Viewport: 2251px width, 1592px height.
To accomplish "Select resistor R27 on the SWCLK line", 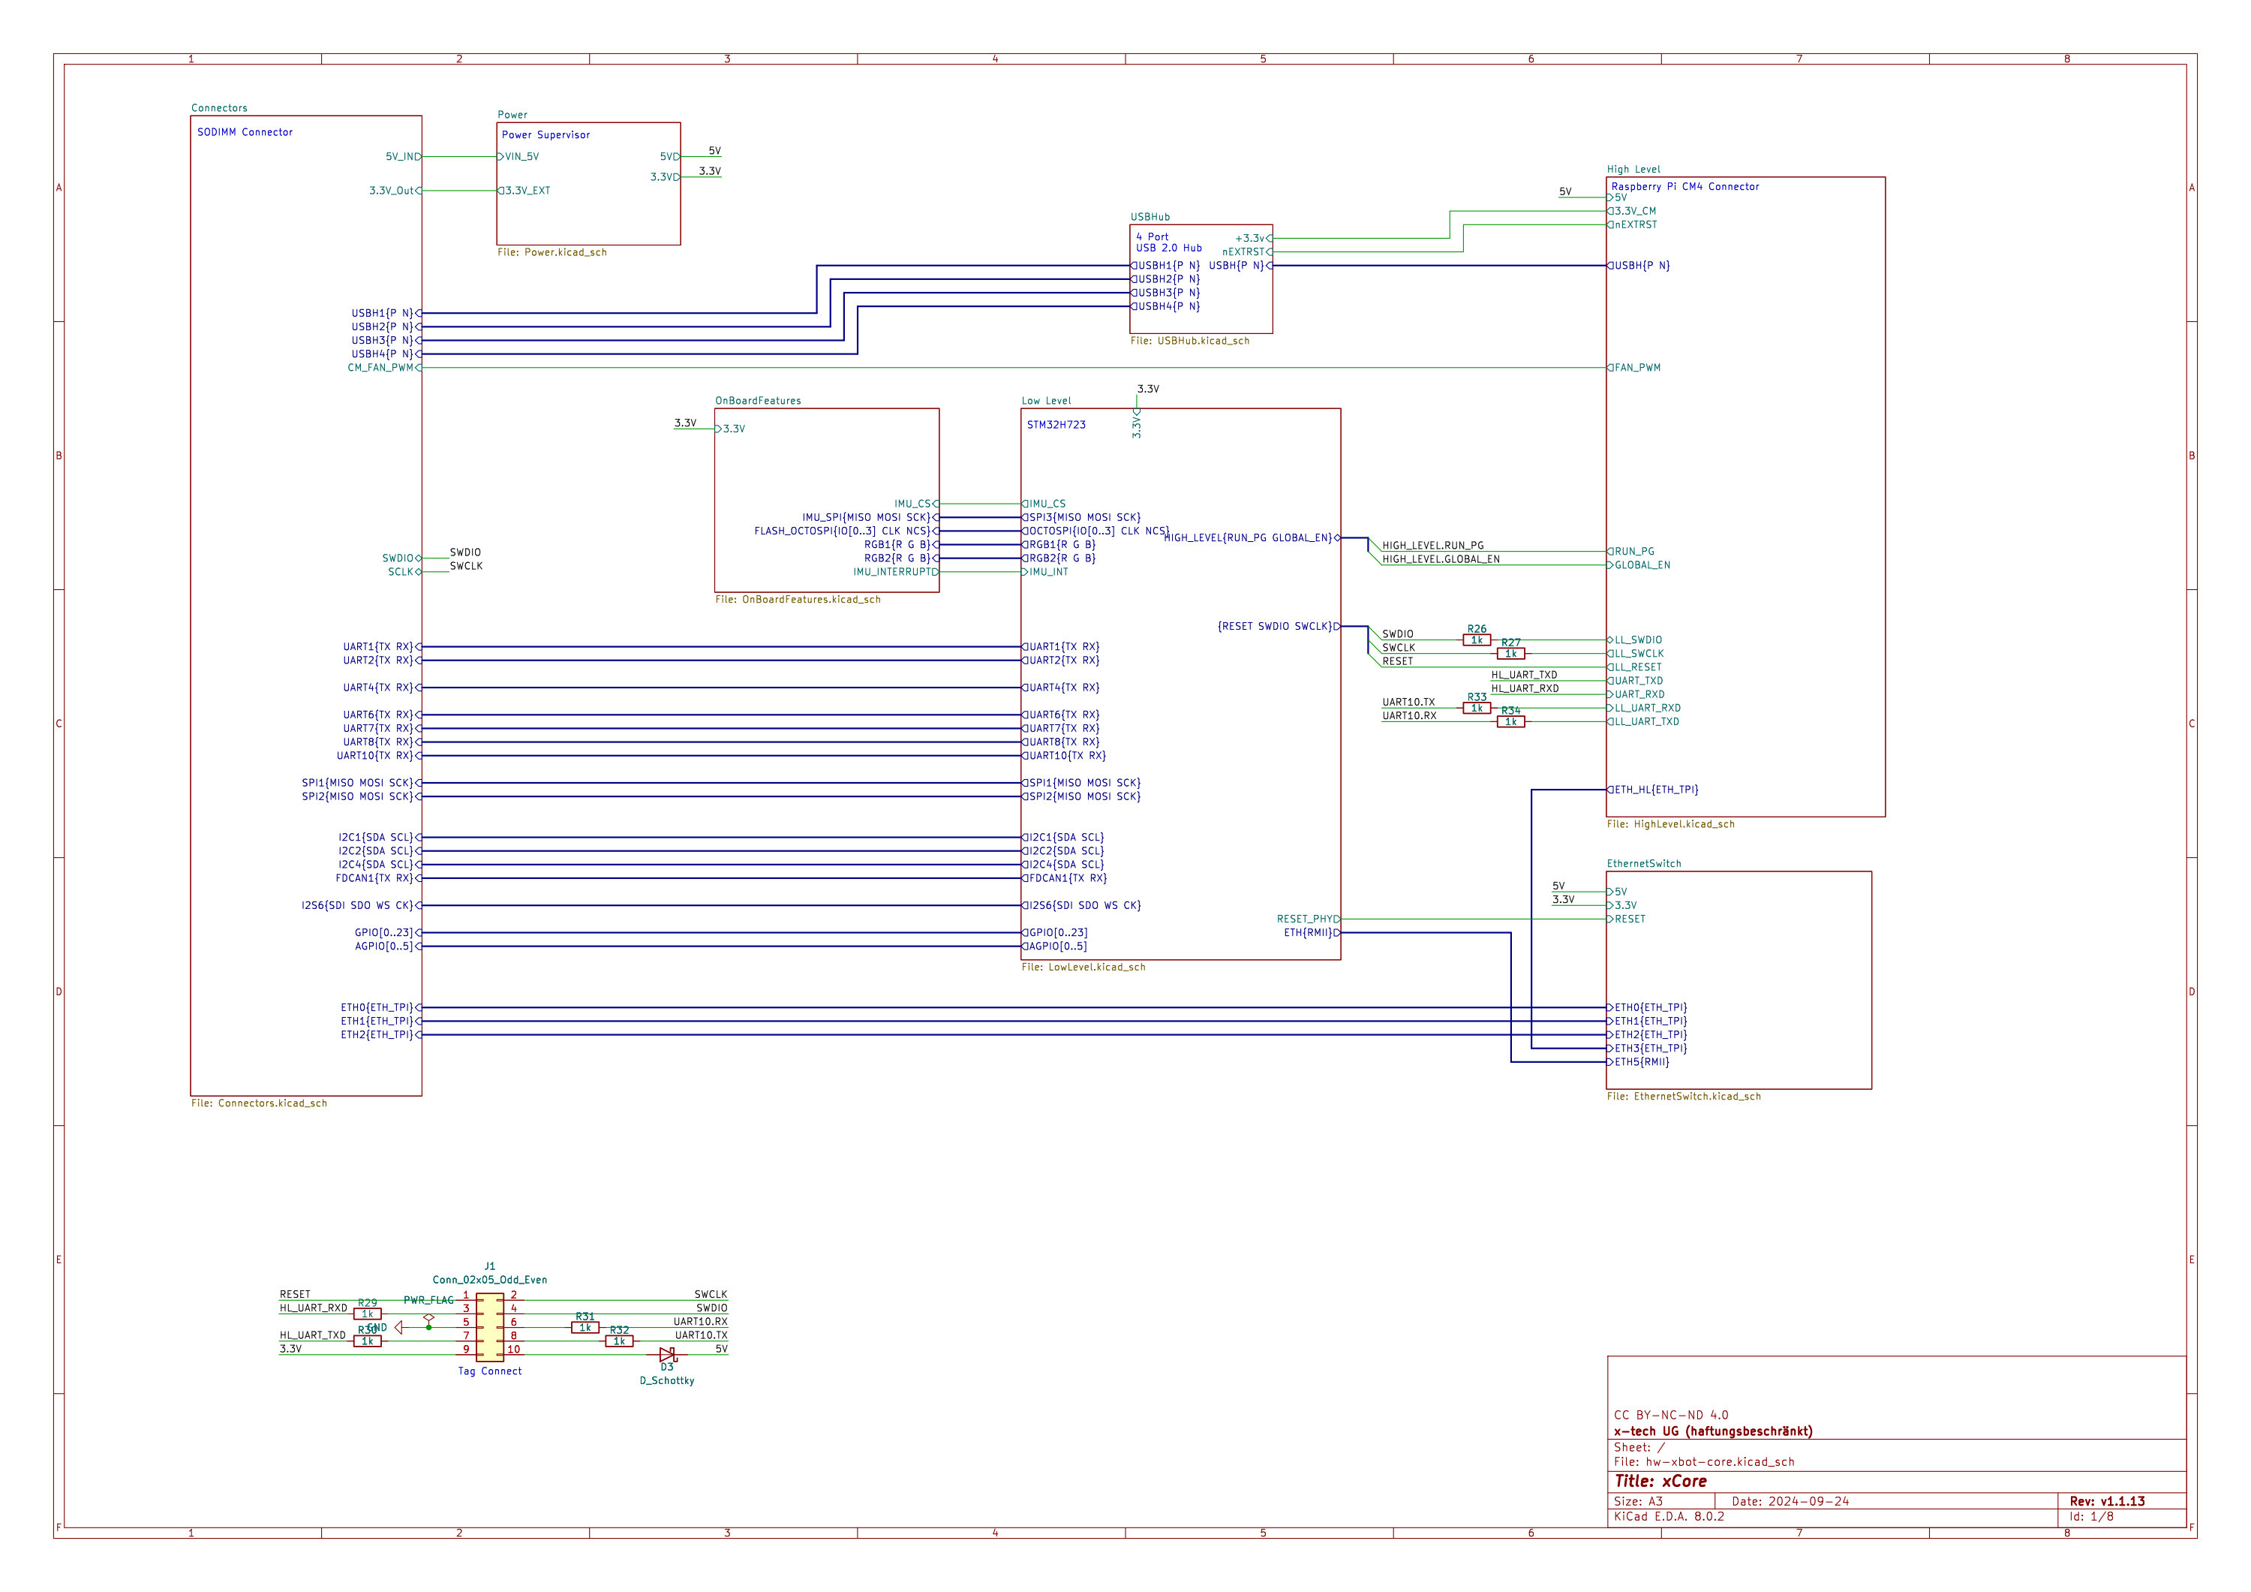I will [x=1511, y=653].
